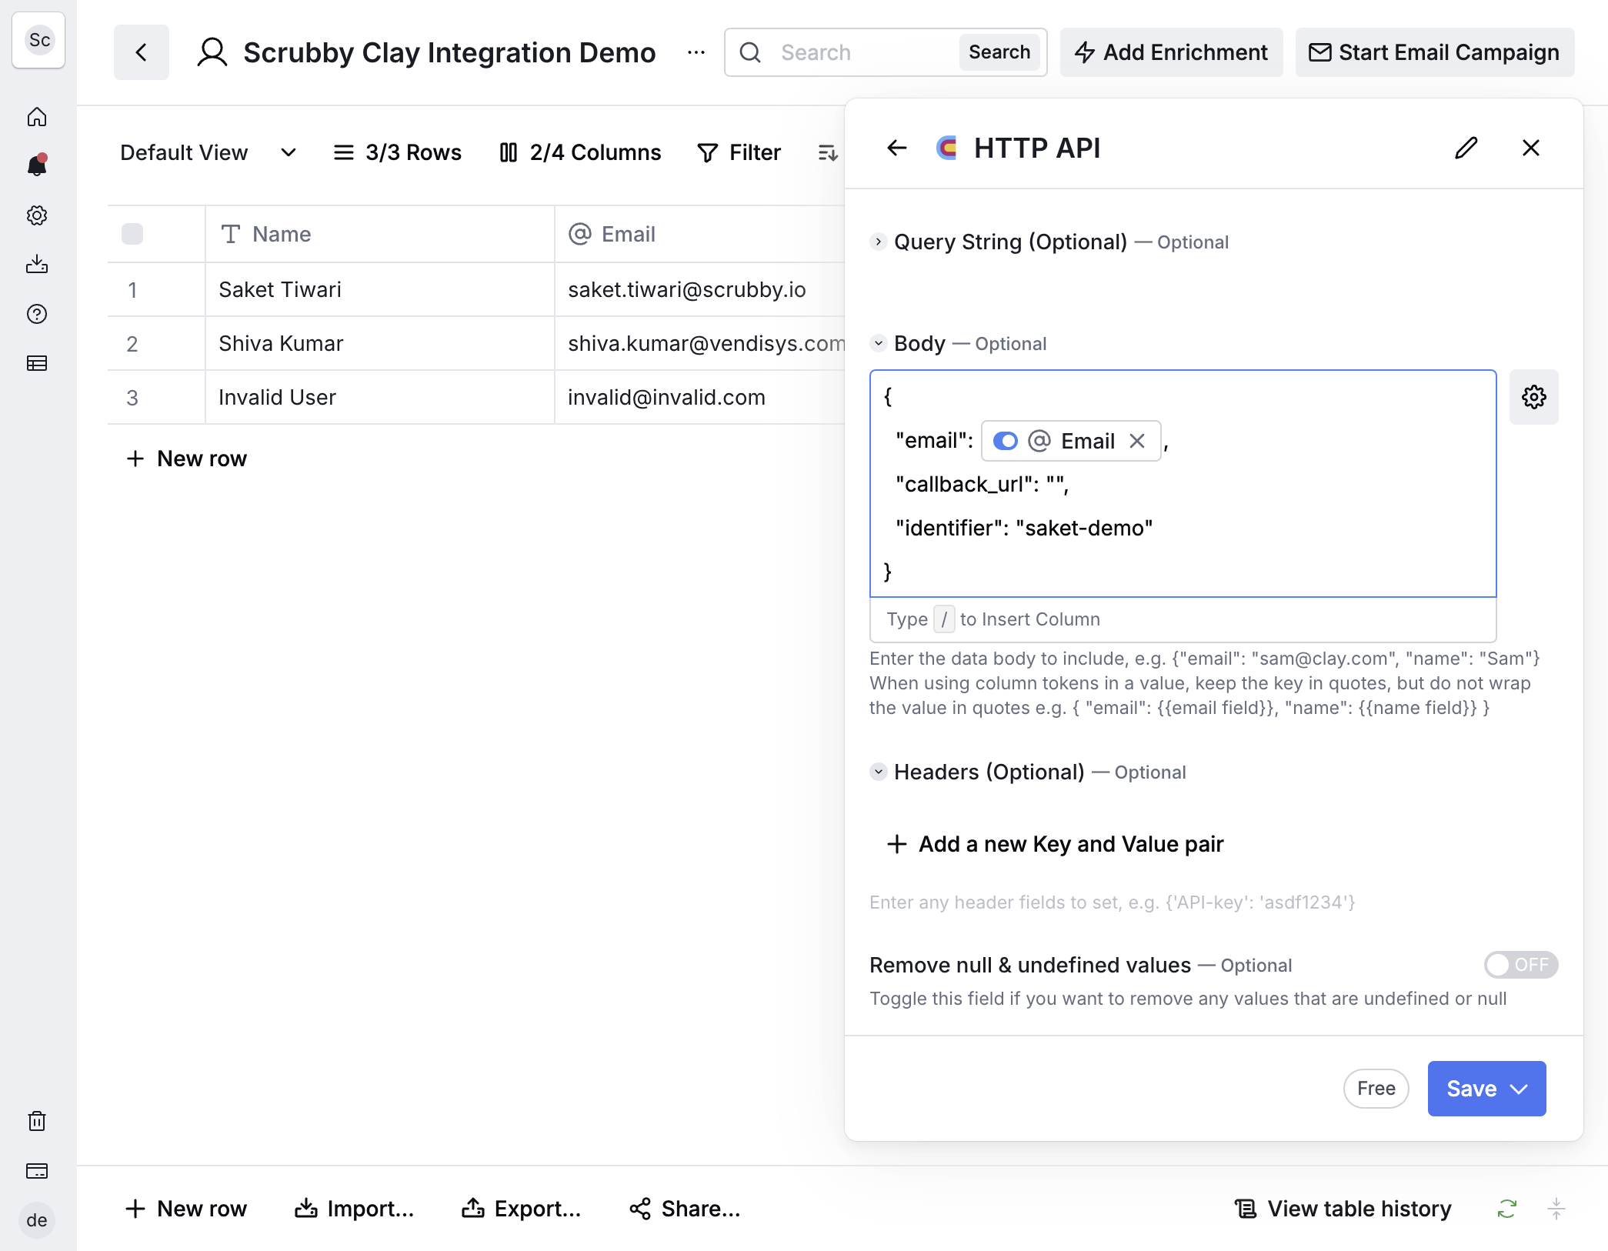
Task: Toggle Remove null & undefined values switch
Action: pyautogui.click(x=1521, y=965)
